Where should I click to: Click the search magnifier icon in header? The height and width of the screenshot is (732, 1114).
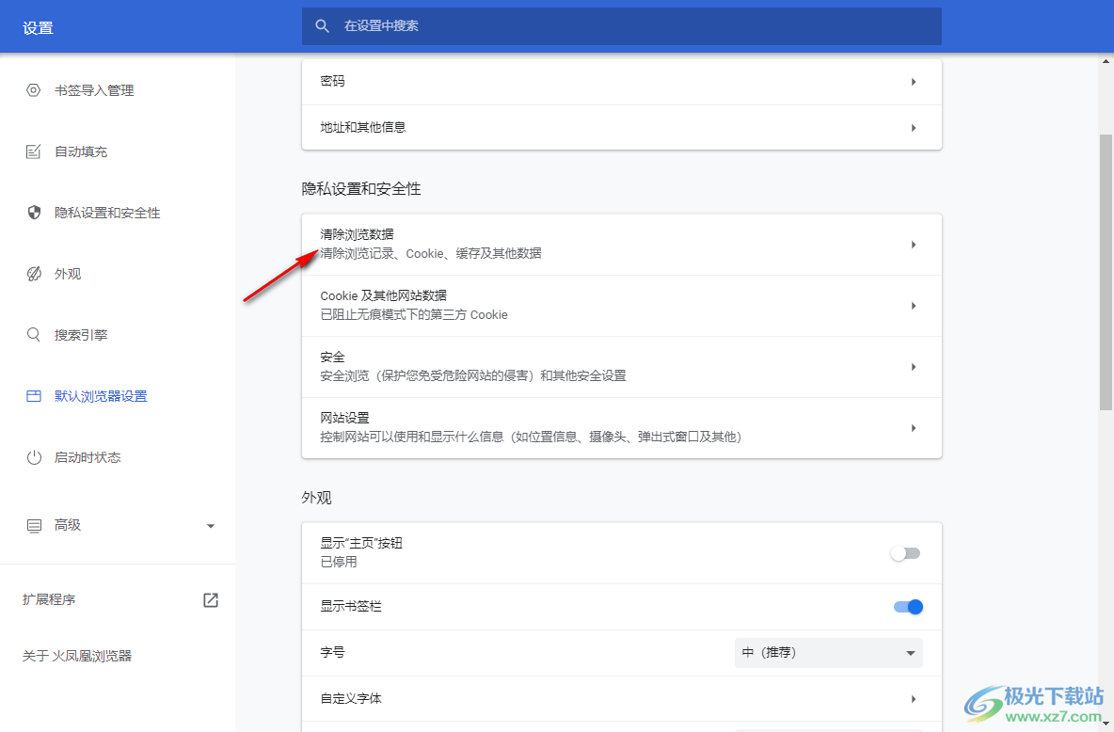(322, 26)
